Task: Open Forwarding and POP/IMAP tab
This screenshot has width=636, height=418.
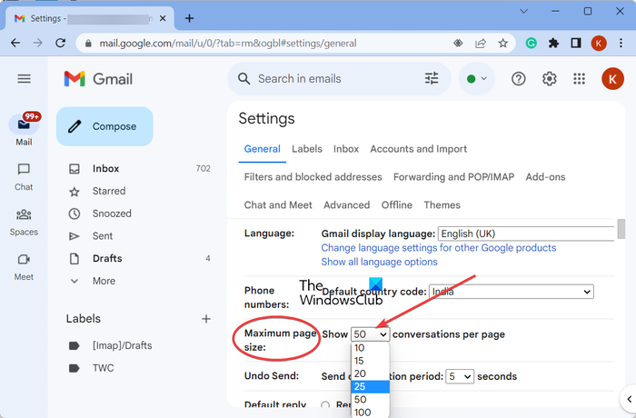Action: [454, 177]
